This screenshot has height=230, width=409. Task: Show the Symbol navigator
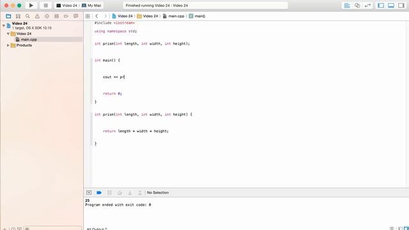[18, 16]
